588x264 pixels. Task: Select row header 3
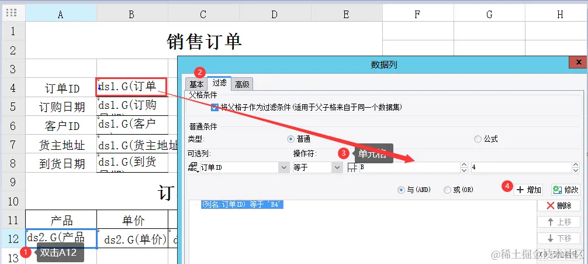(x=13, y=68)
